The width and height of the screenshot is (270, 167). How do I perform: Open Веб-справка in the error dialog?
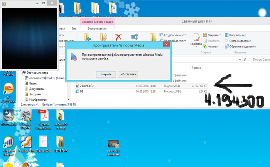click(128, 74)
